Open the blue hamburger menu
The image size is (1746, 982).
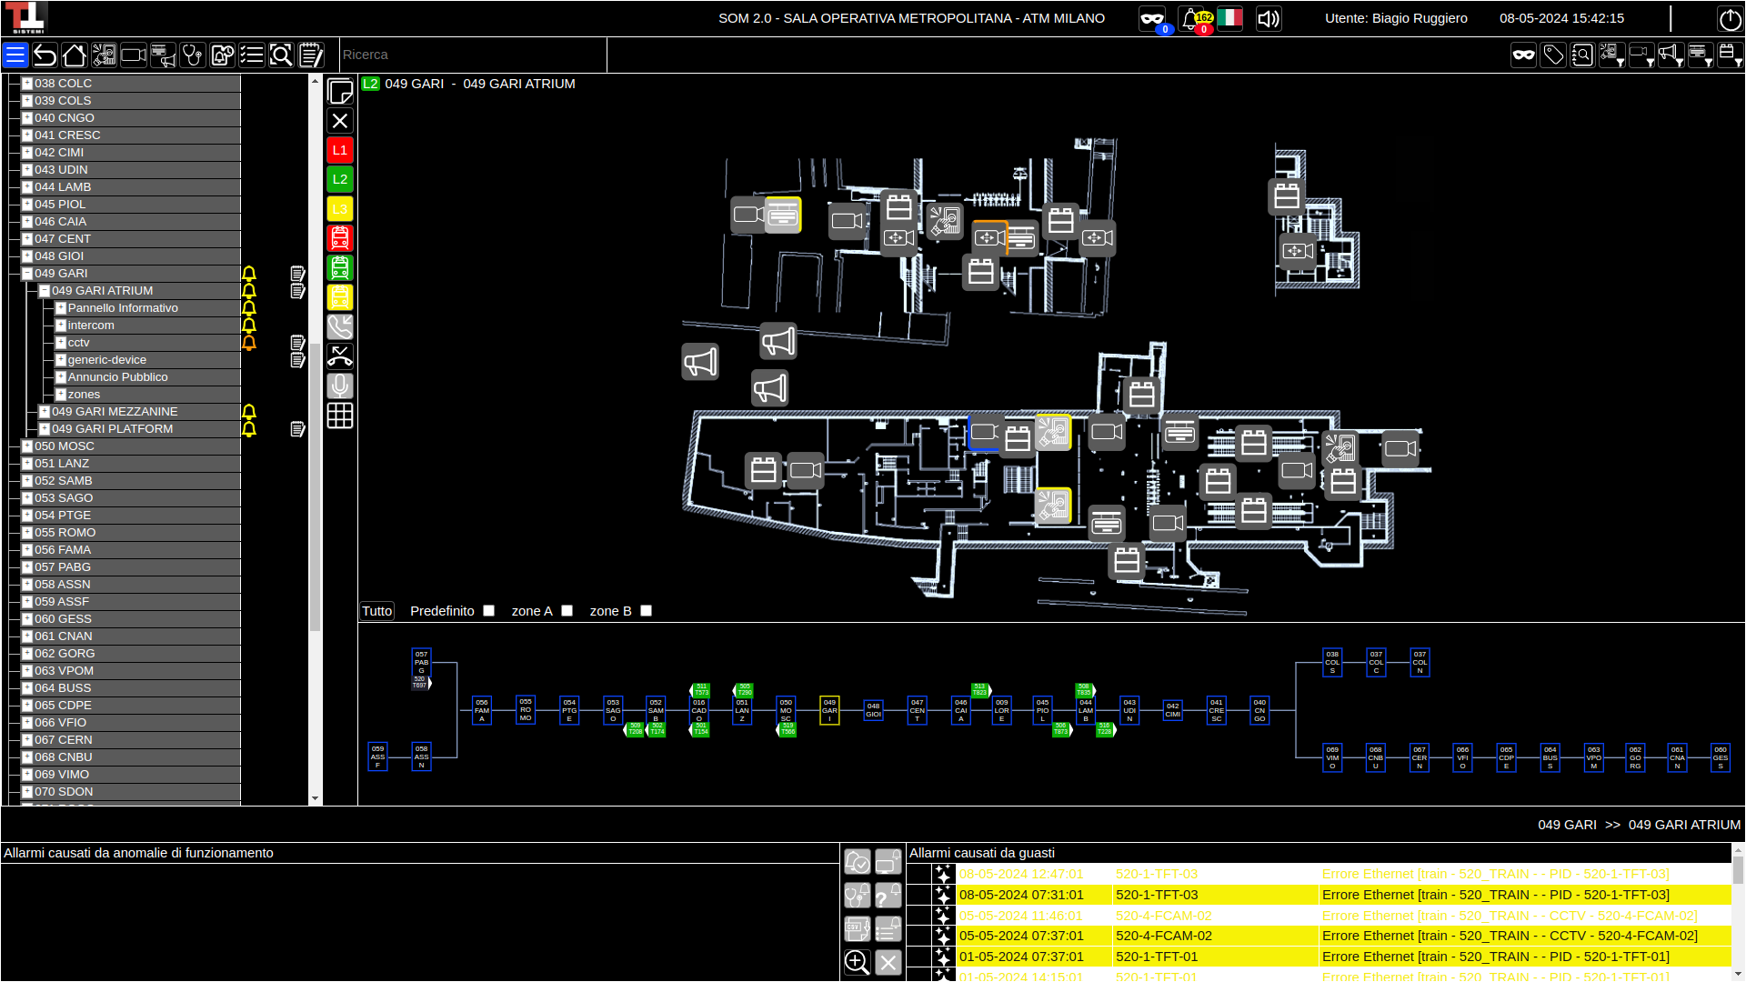click(x=15, y=55)
